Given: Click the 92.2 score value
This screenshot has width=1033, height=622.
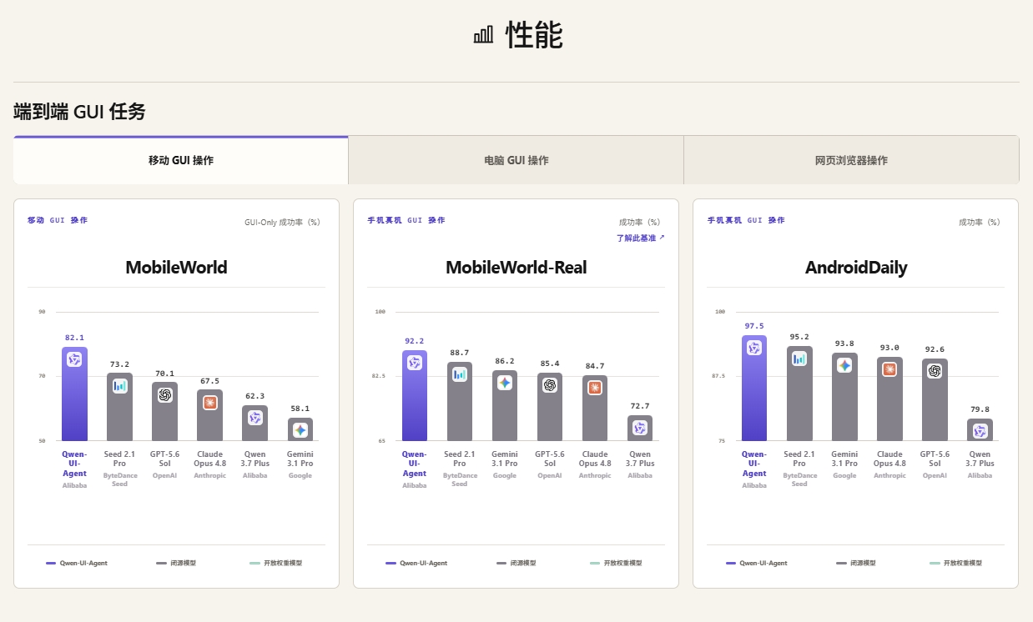Looking at the screenshot, I should click(x=414, y=341).
